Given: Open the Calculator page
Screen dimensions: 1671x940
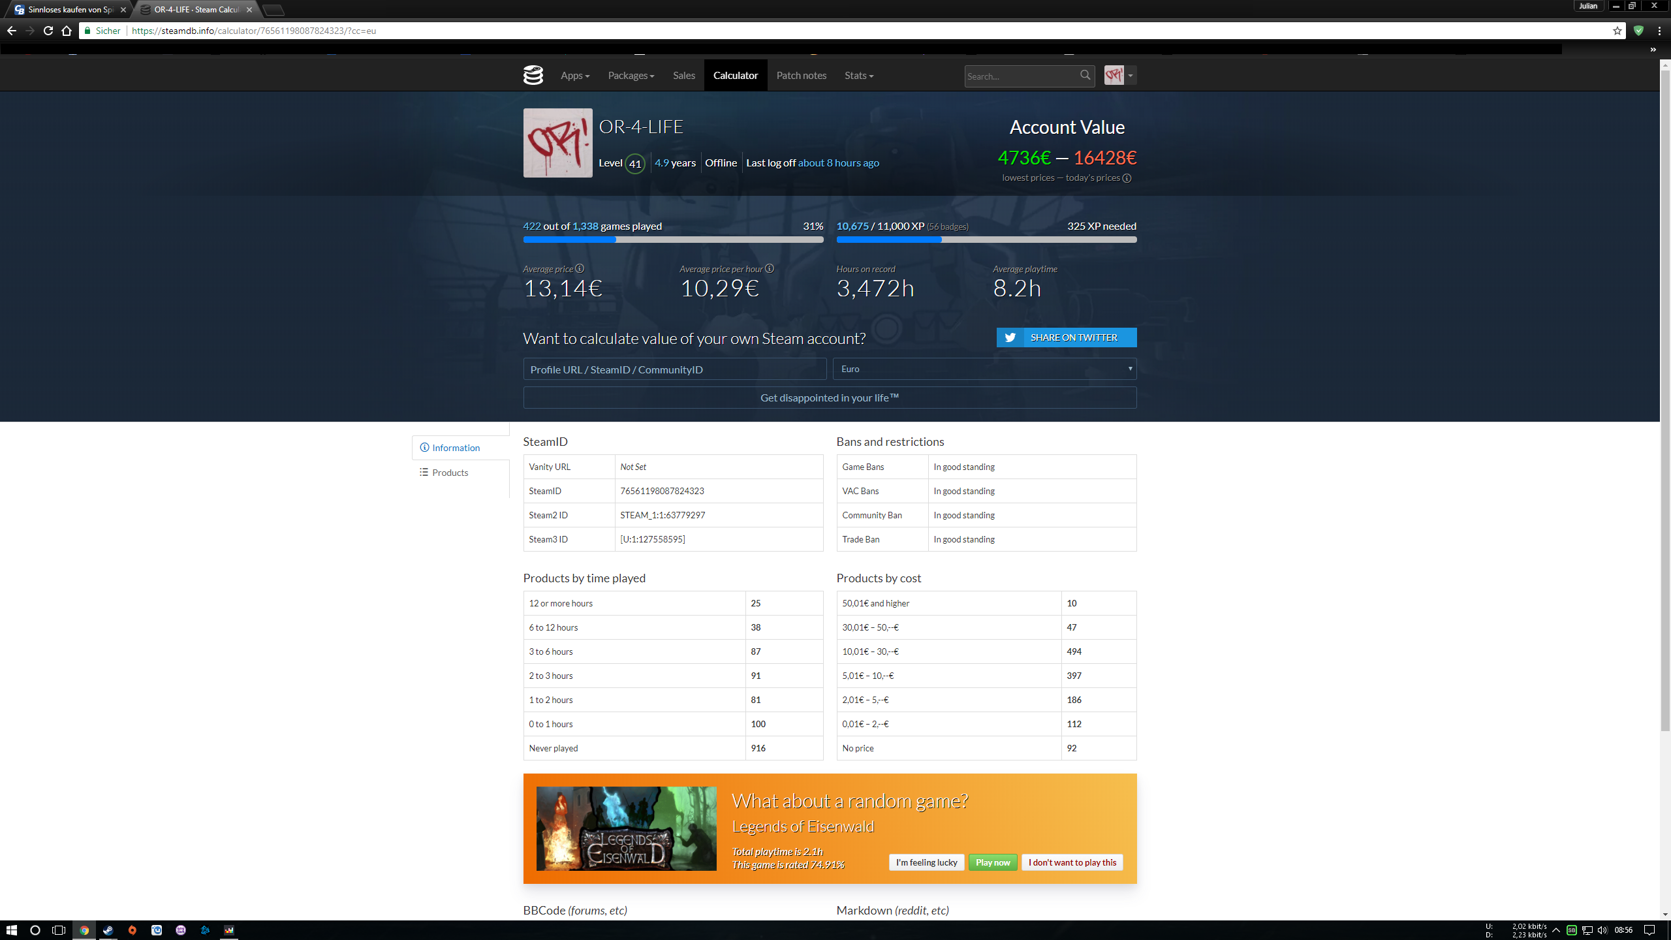Looking at the screenshot, I should [x=735, y=76].
